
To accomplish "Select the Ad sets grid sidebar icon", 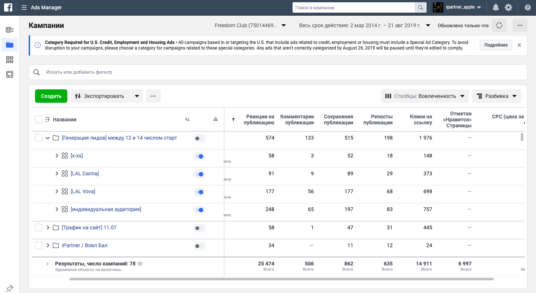I will pyautogui.click(x=10, y=60).
